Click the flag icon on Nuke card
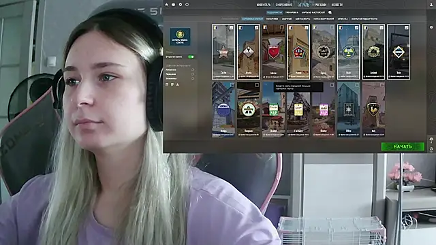This screenshot has height=245, width=436. (341, 28)
